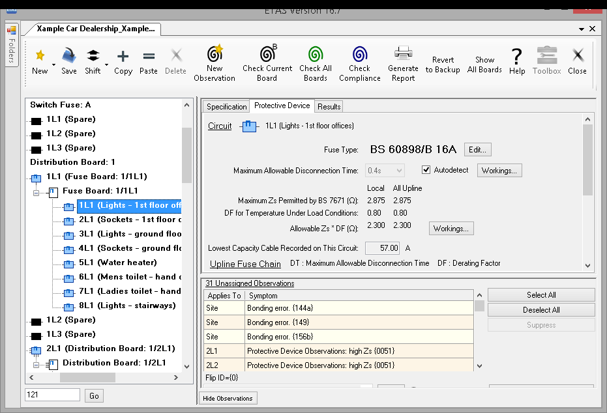Click Revert to Backup
This screenshot has width=607, height=413.
443,64
